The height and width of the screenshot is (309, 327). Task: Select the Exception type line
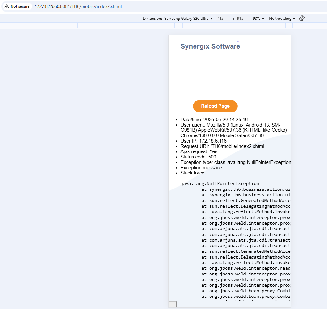coord(236,162)
